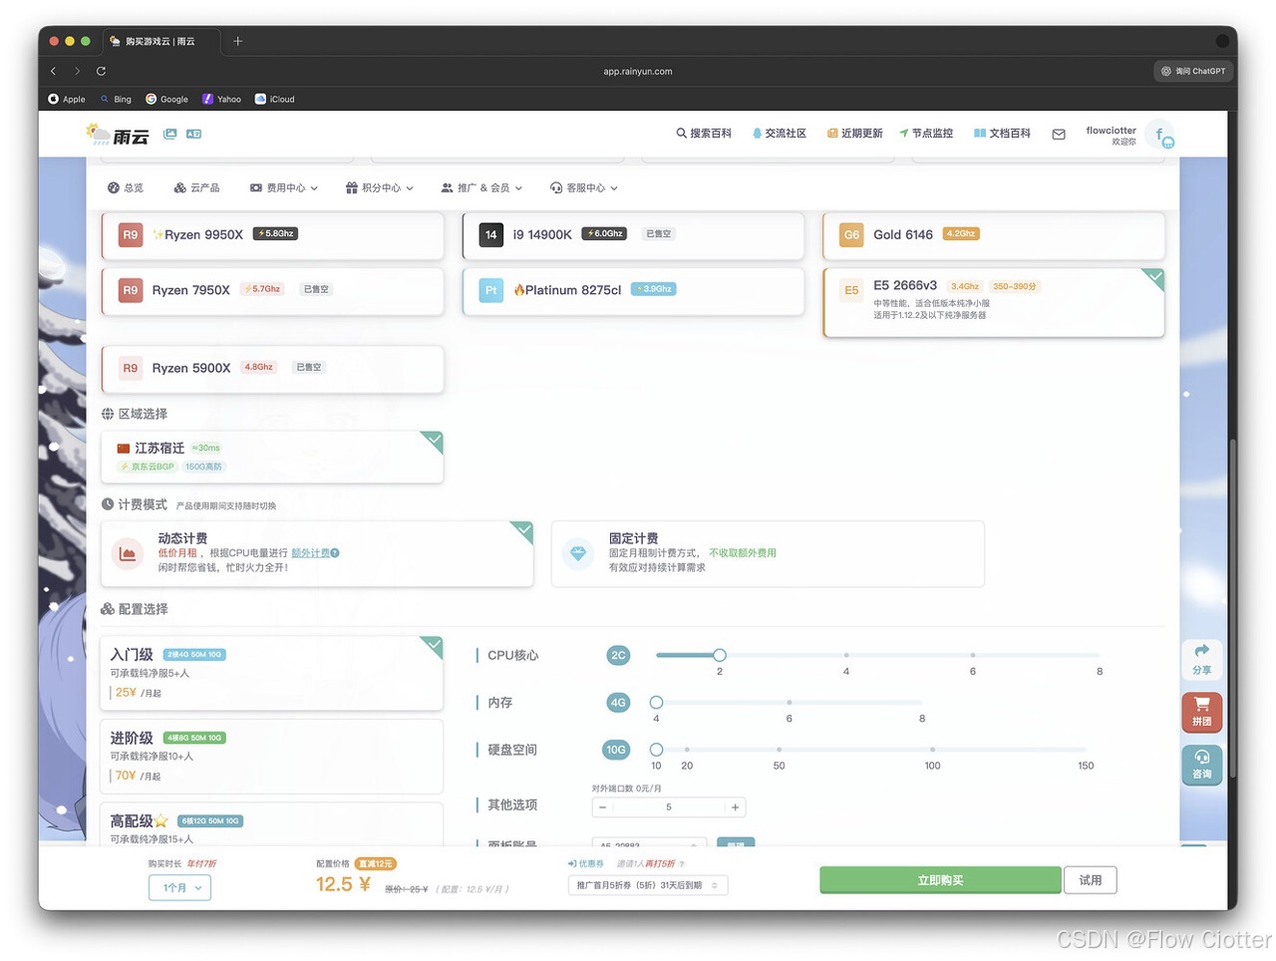Click the 对外端口数 number input field
This screenshot has width=1276, height=961.
(x=669, y=807)
